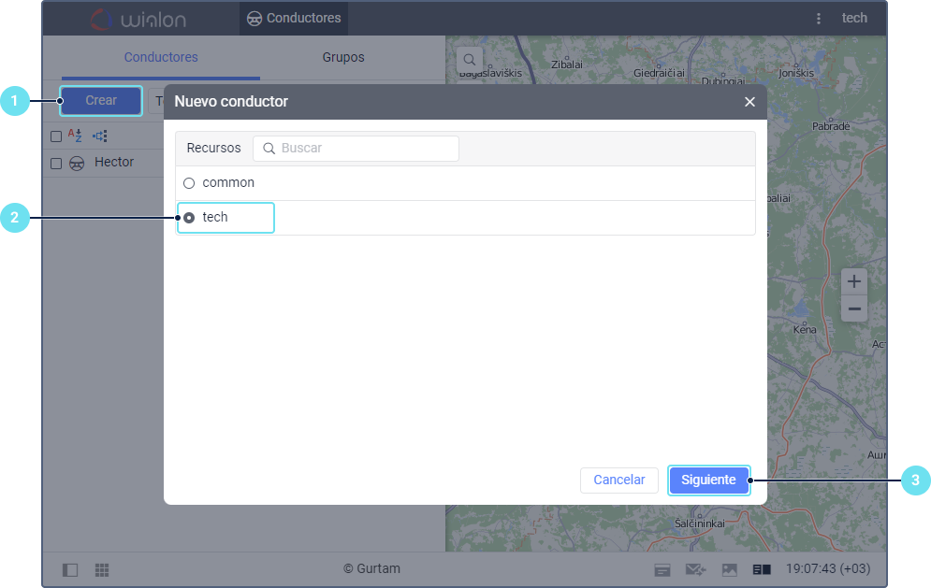Click the Wialon logo
The image size is (931, 588).
point(138,19)
